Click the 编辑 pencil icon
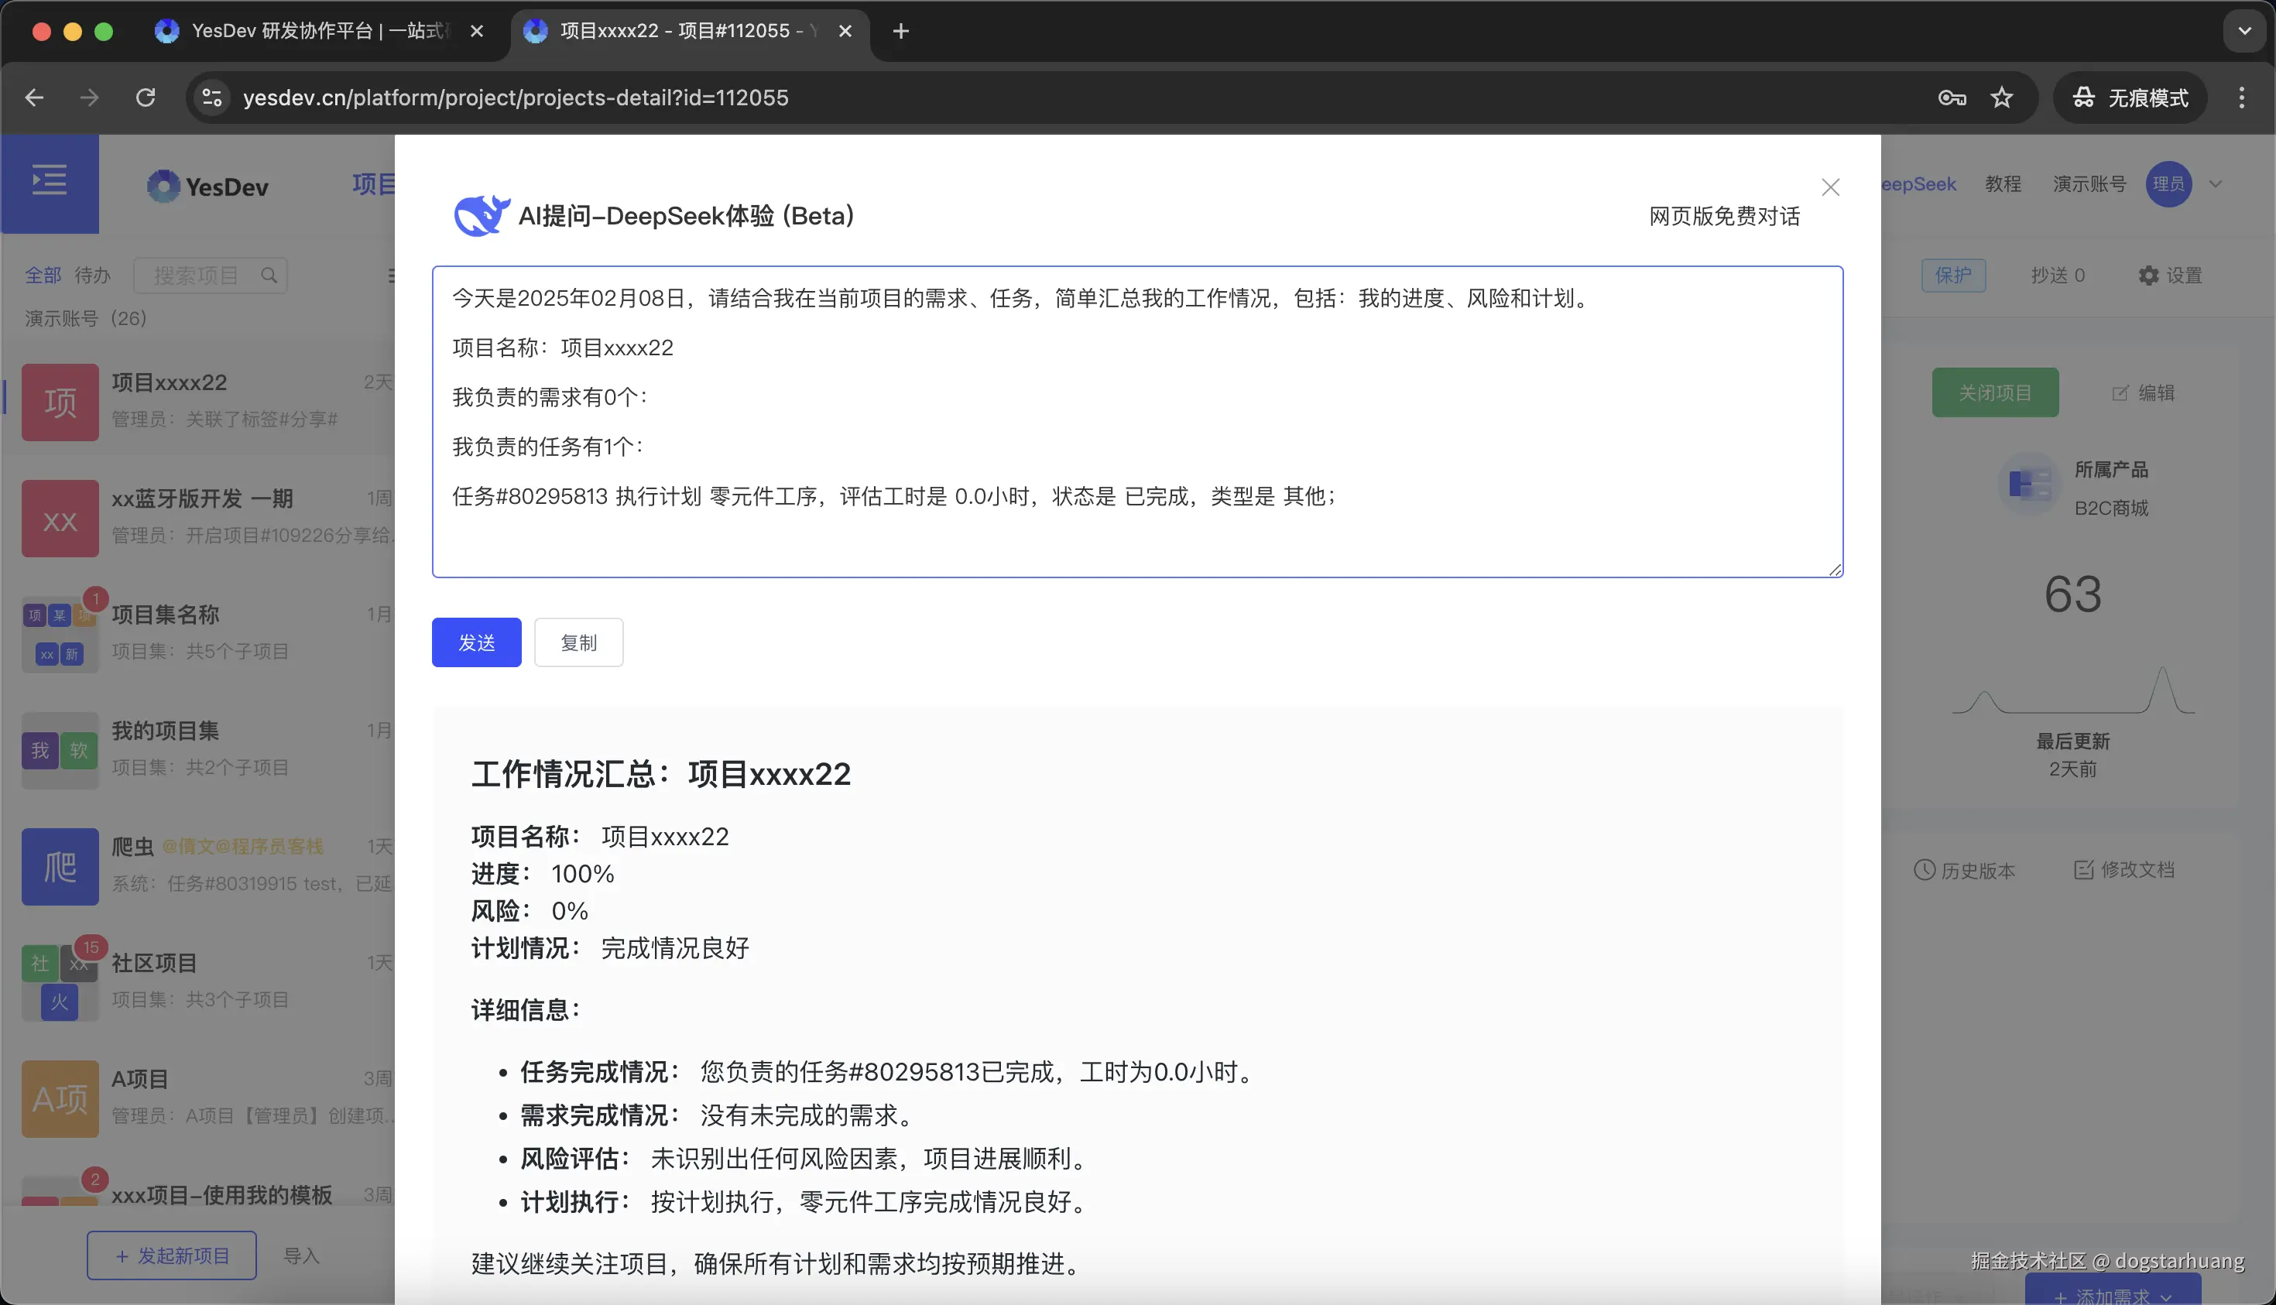 tap(2122, 392)
